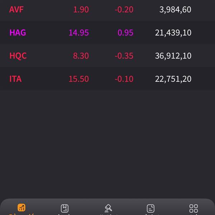Tap the order book bookmark icon

(x=64, y=208)
